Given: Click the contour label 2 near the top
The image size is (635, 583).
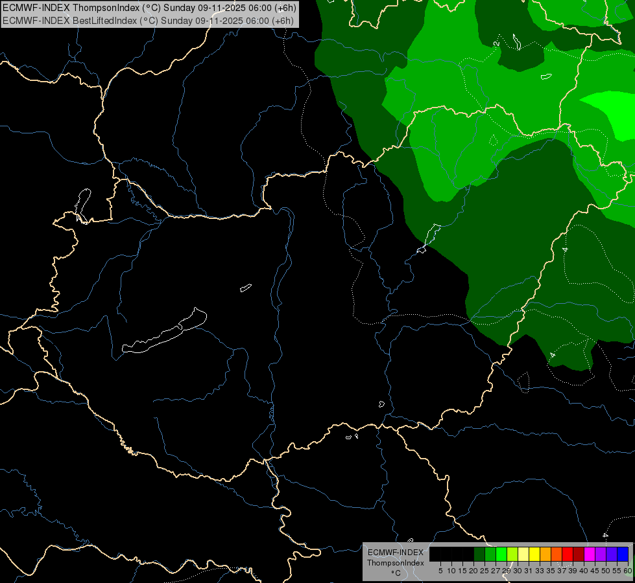Looking at the screenshot, I should [496, 43].
